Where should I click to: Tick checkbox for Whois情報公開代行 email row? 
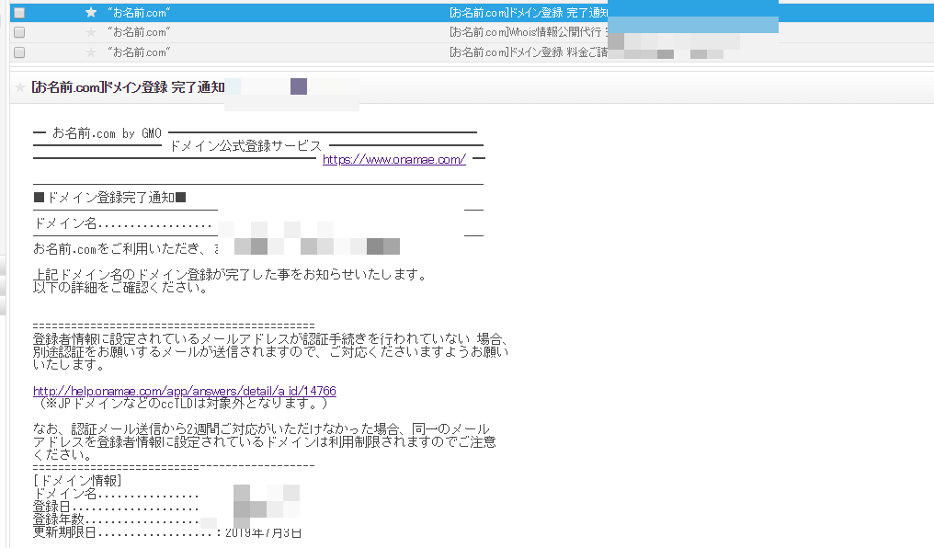[19, 32]
